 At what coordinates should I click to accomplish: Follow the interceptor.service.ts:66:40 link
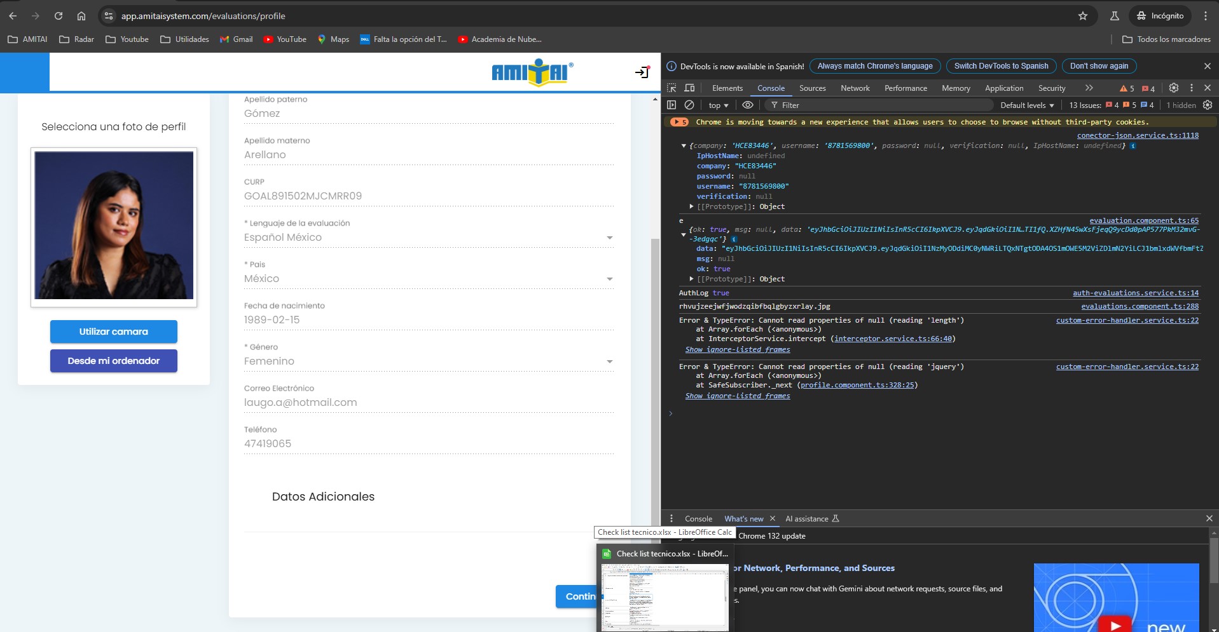pyautogui.click(x=893, y=339)
